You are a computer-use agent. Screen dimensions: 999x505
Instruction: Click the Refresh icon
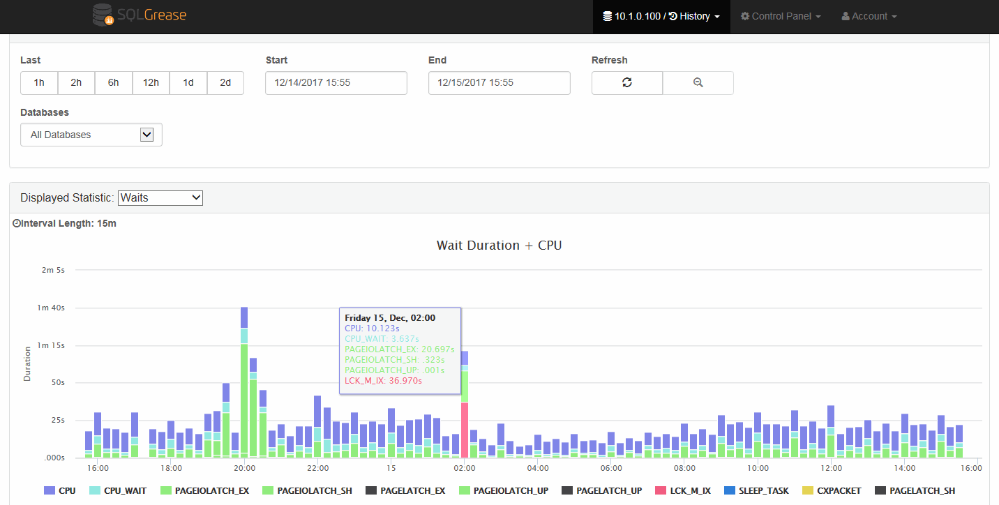point(626,82)
